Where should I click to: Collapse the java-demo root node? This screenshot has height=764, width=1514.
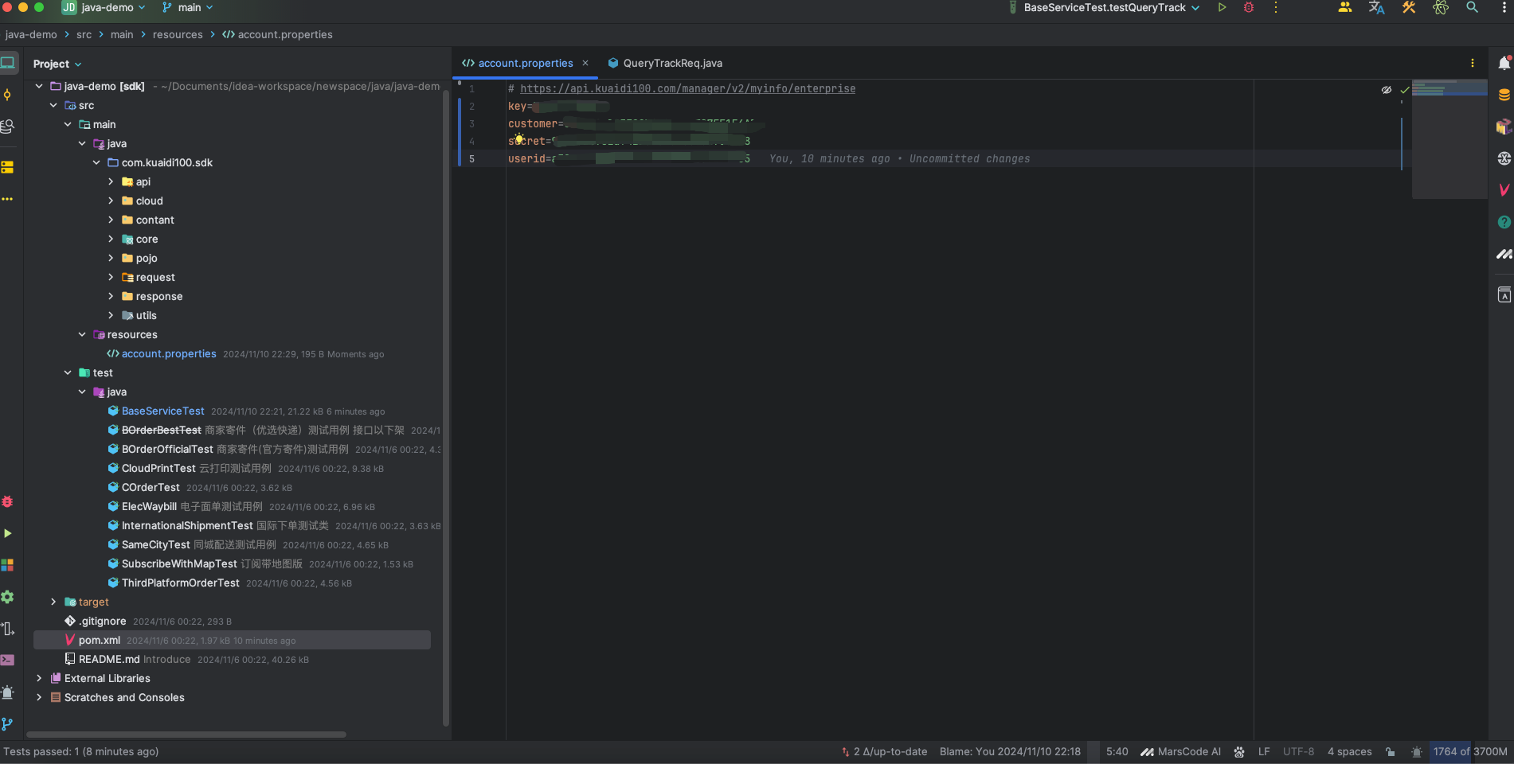39,86
